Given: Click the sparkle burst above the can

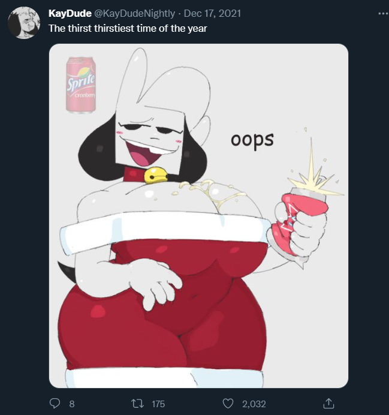Looking at the screenshot, I should pos(313,176).
